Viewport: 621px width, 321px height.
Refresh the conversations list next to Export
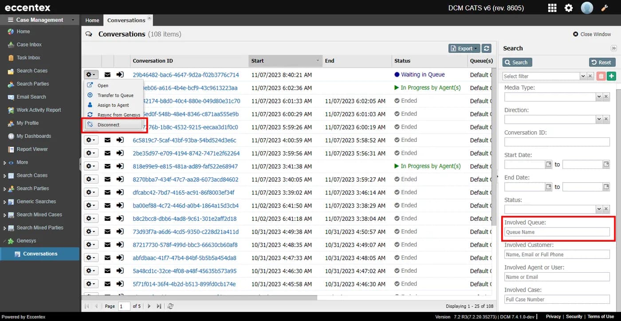pyautogui.click(x=487, y=49)
